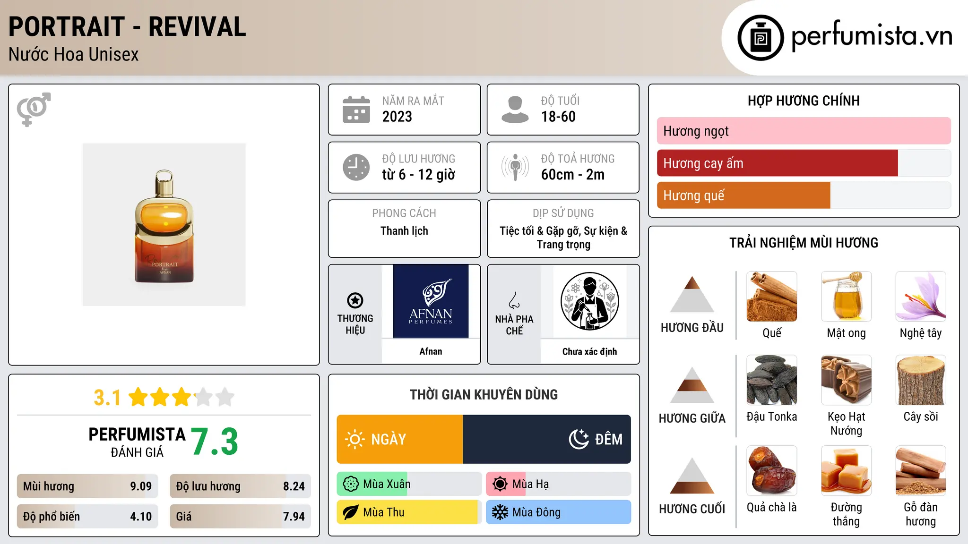This screenshot has width=968, height=544.
Task: Click the 3.1 star rating number
Action: [107, 398]
